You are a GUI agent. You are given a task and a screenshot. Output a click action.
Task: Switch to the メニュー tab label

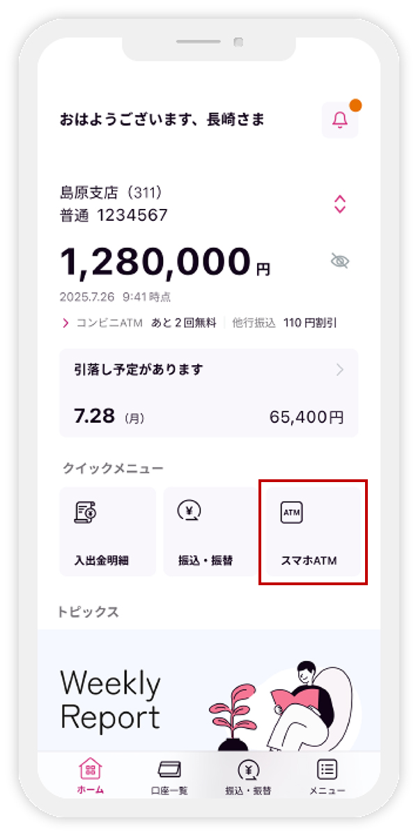click(x=327, y=791)
